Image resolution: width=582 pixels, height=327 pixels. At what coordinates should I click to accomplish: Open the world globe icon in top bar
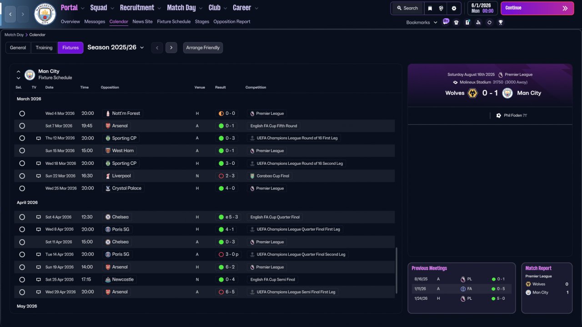tap(441, 8)
